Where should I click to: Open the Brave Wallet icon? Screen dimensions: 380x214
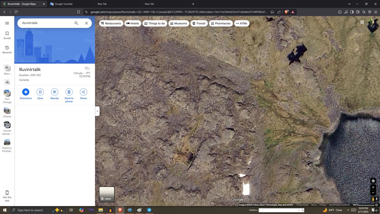(358, 12)
